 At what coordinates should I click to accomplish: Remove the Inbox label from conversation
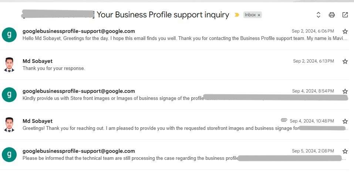coord(259,15)
